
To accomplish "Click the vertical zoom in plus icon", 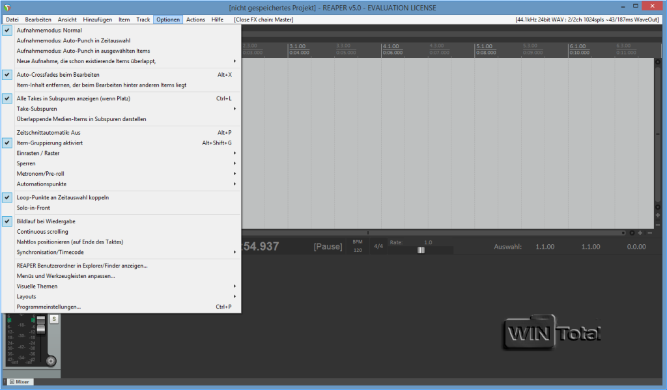I will point(658,216).
